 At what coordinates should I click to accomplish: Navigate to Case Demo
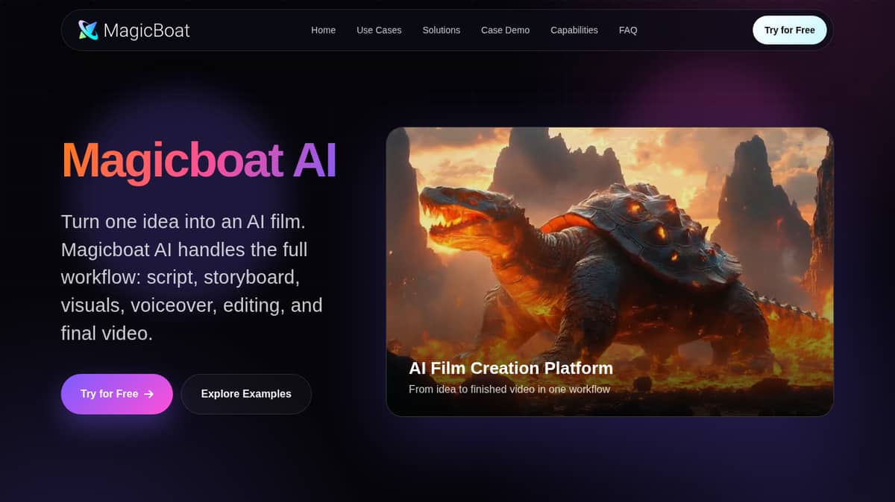click(505, 30)
